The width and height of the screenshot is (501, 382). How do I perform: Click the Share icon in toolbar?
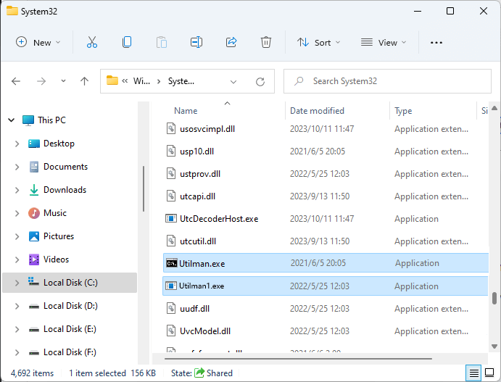pos(231,42)
